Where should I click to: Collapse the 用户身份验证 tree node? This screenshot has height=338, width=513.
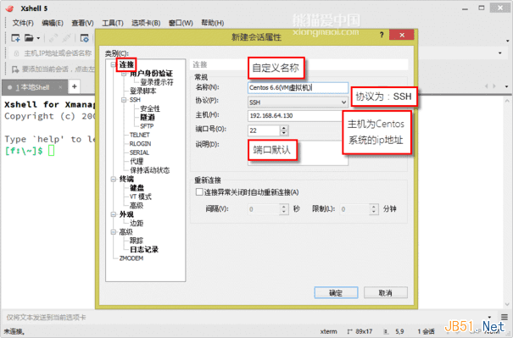tap(124, 75)
